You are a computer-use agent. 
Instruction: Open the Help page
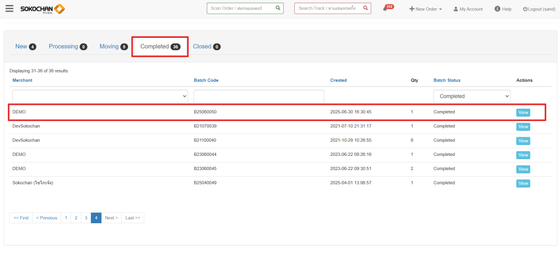(503, 9)
